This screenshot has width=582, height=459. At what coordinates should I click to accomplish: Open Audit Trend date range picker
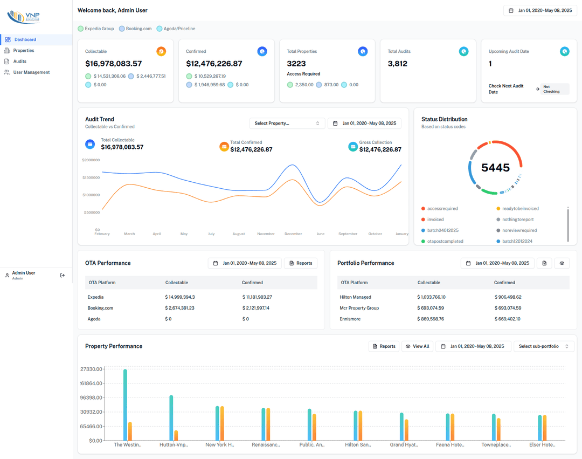click(364, 124)
